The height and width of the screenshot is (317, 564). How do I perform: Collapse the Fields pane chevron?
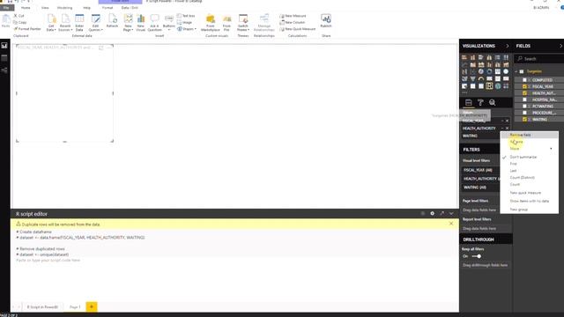click(560, 46)
